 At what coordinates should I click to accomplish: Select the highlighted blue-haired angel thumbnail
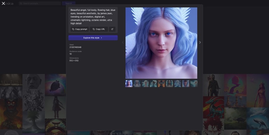point(129,83)
